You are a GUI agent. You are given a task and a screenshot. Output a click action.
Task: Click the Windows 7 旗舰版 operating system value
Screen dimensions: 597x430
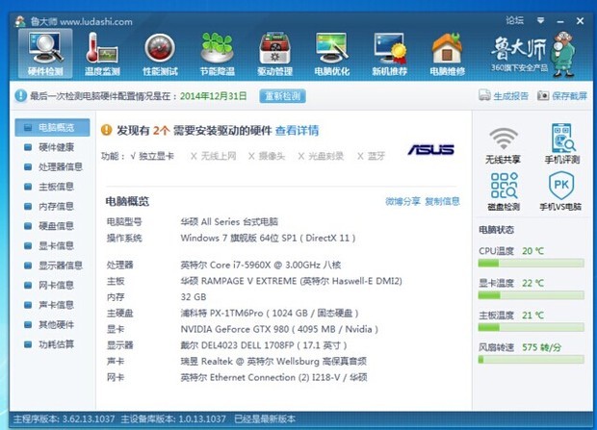click(268, 239)
